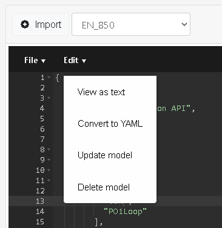Click line number 13 in gutter
Viewport: 222px width, 228px height.
coord(40,201)
